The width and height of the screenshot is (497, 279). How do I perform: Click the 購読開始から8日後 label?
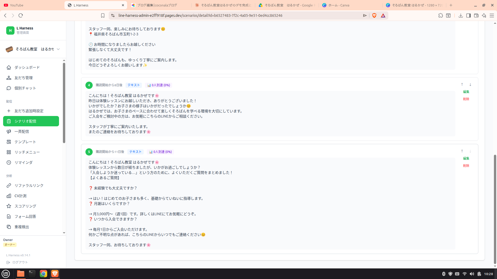pyautogui.click(x=109, y=85)
